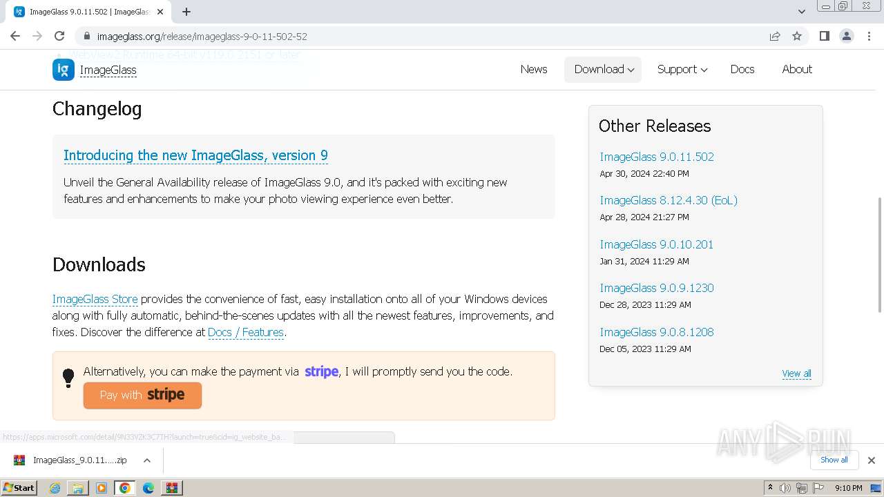Image resolution: width=884 pixels, height=497 pixels.
Task: Open the Windows Start button
Action: coord(19,488)
